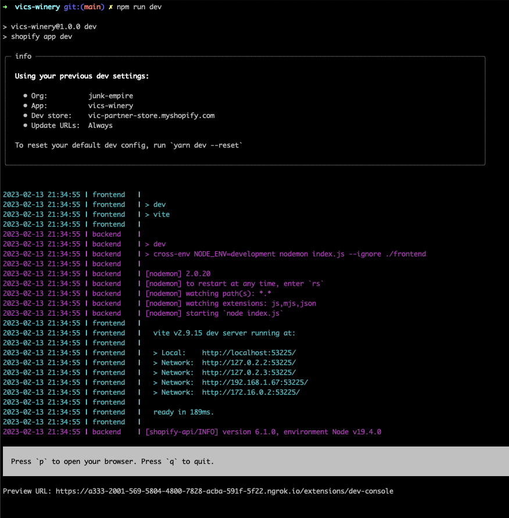509x518 pixels.
Task: Click the frontend '> vite' log line
Action: (x=157, y=215)
